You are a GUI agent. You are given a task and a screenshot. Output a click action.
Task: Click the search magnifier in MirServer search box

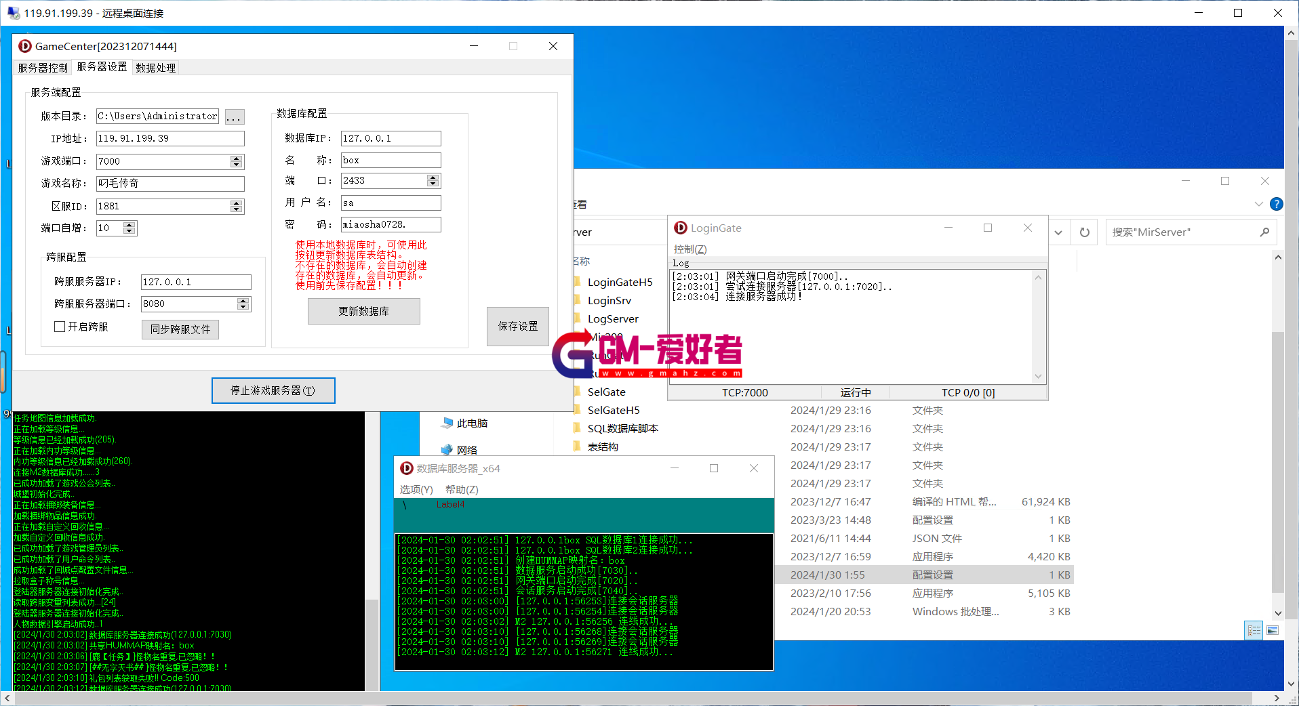[x=1264, y=232]
